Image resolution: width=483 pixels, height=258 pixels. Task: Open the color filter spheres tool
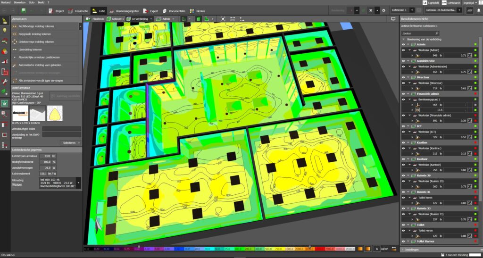click(5, 51)
